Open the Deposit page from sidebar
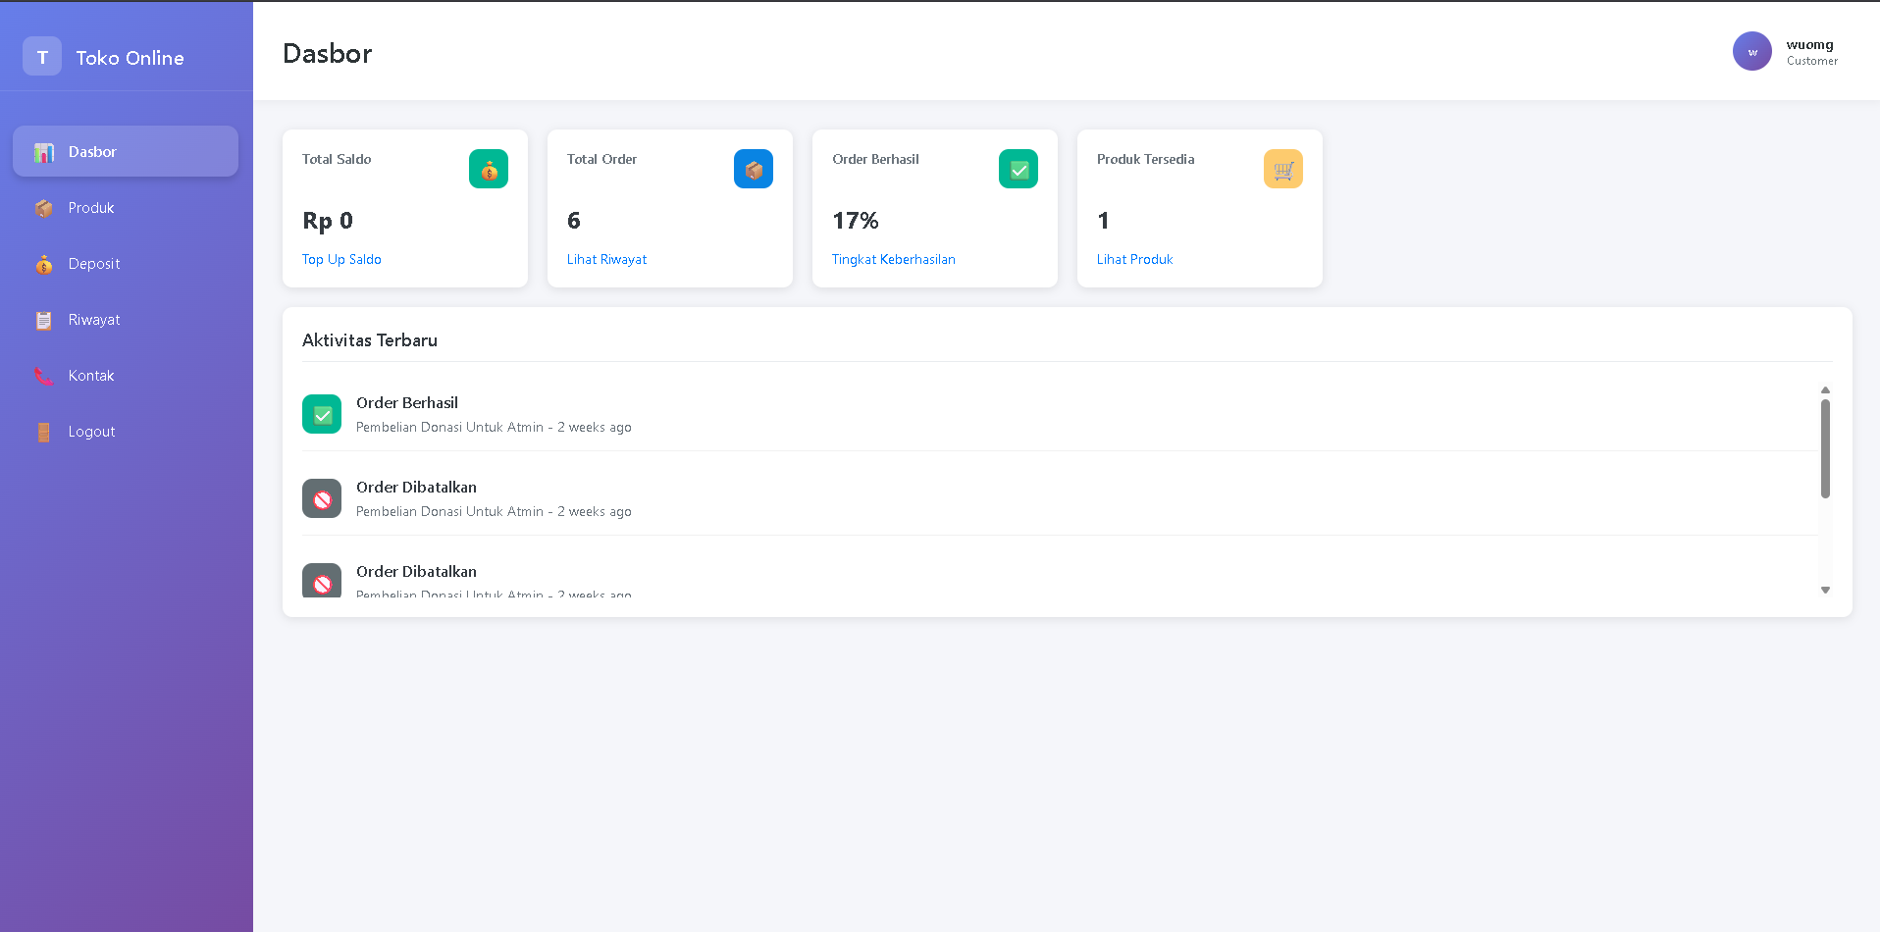Screen dimensions: 1880x932 pos(94,264)
